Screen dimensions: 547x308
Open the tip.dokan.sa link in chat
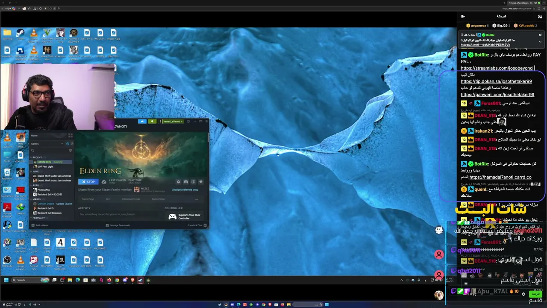coord(496,81)
